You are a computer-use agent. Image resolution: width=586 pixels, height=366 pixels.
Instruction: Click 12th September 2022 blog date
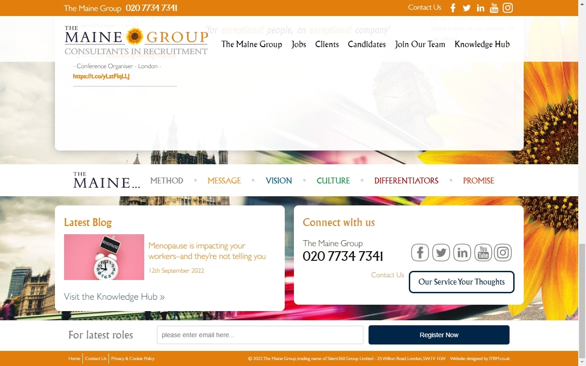tap(176, 270)
